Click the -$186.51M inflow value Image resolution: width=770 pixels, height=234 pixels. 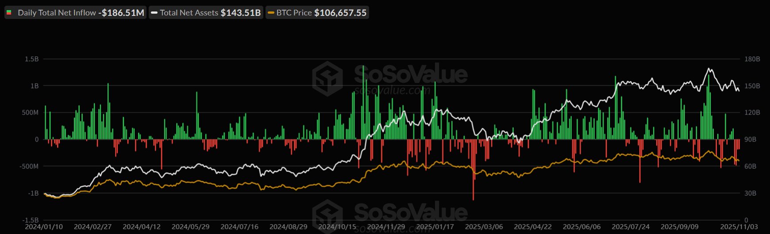pos(121,13)
